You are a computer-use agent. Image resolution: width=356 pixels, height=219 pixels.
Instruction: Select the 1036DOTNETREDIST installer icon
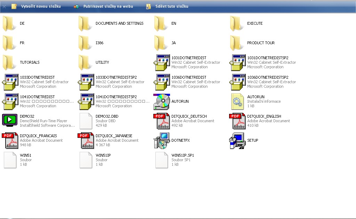(x=162, y=82)
